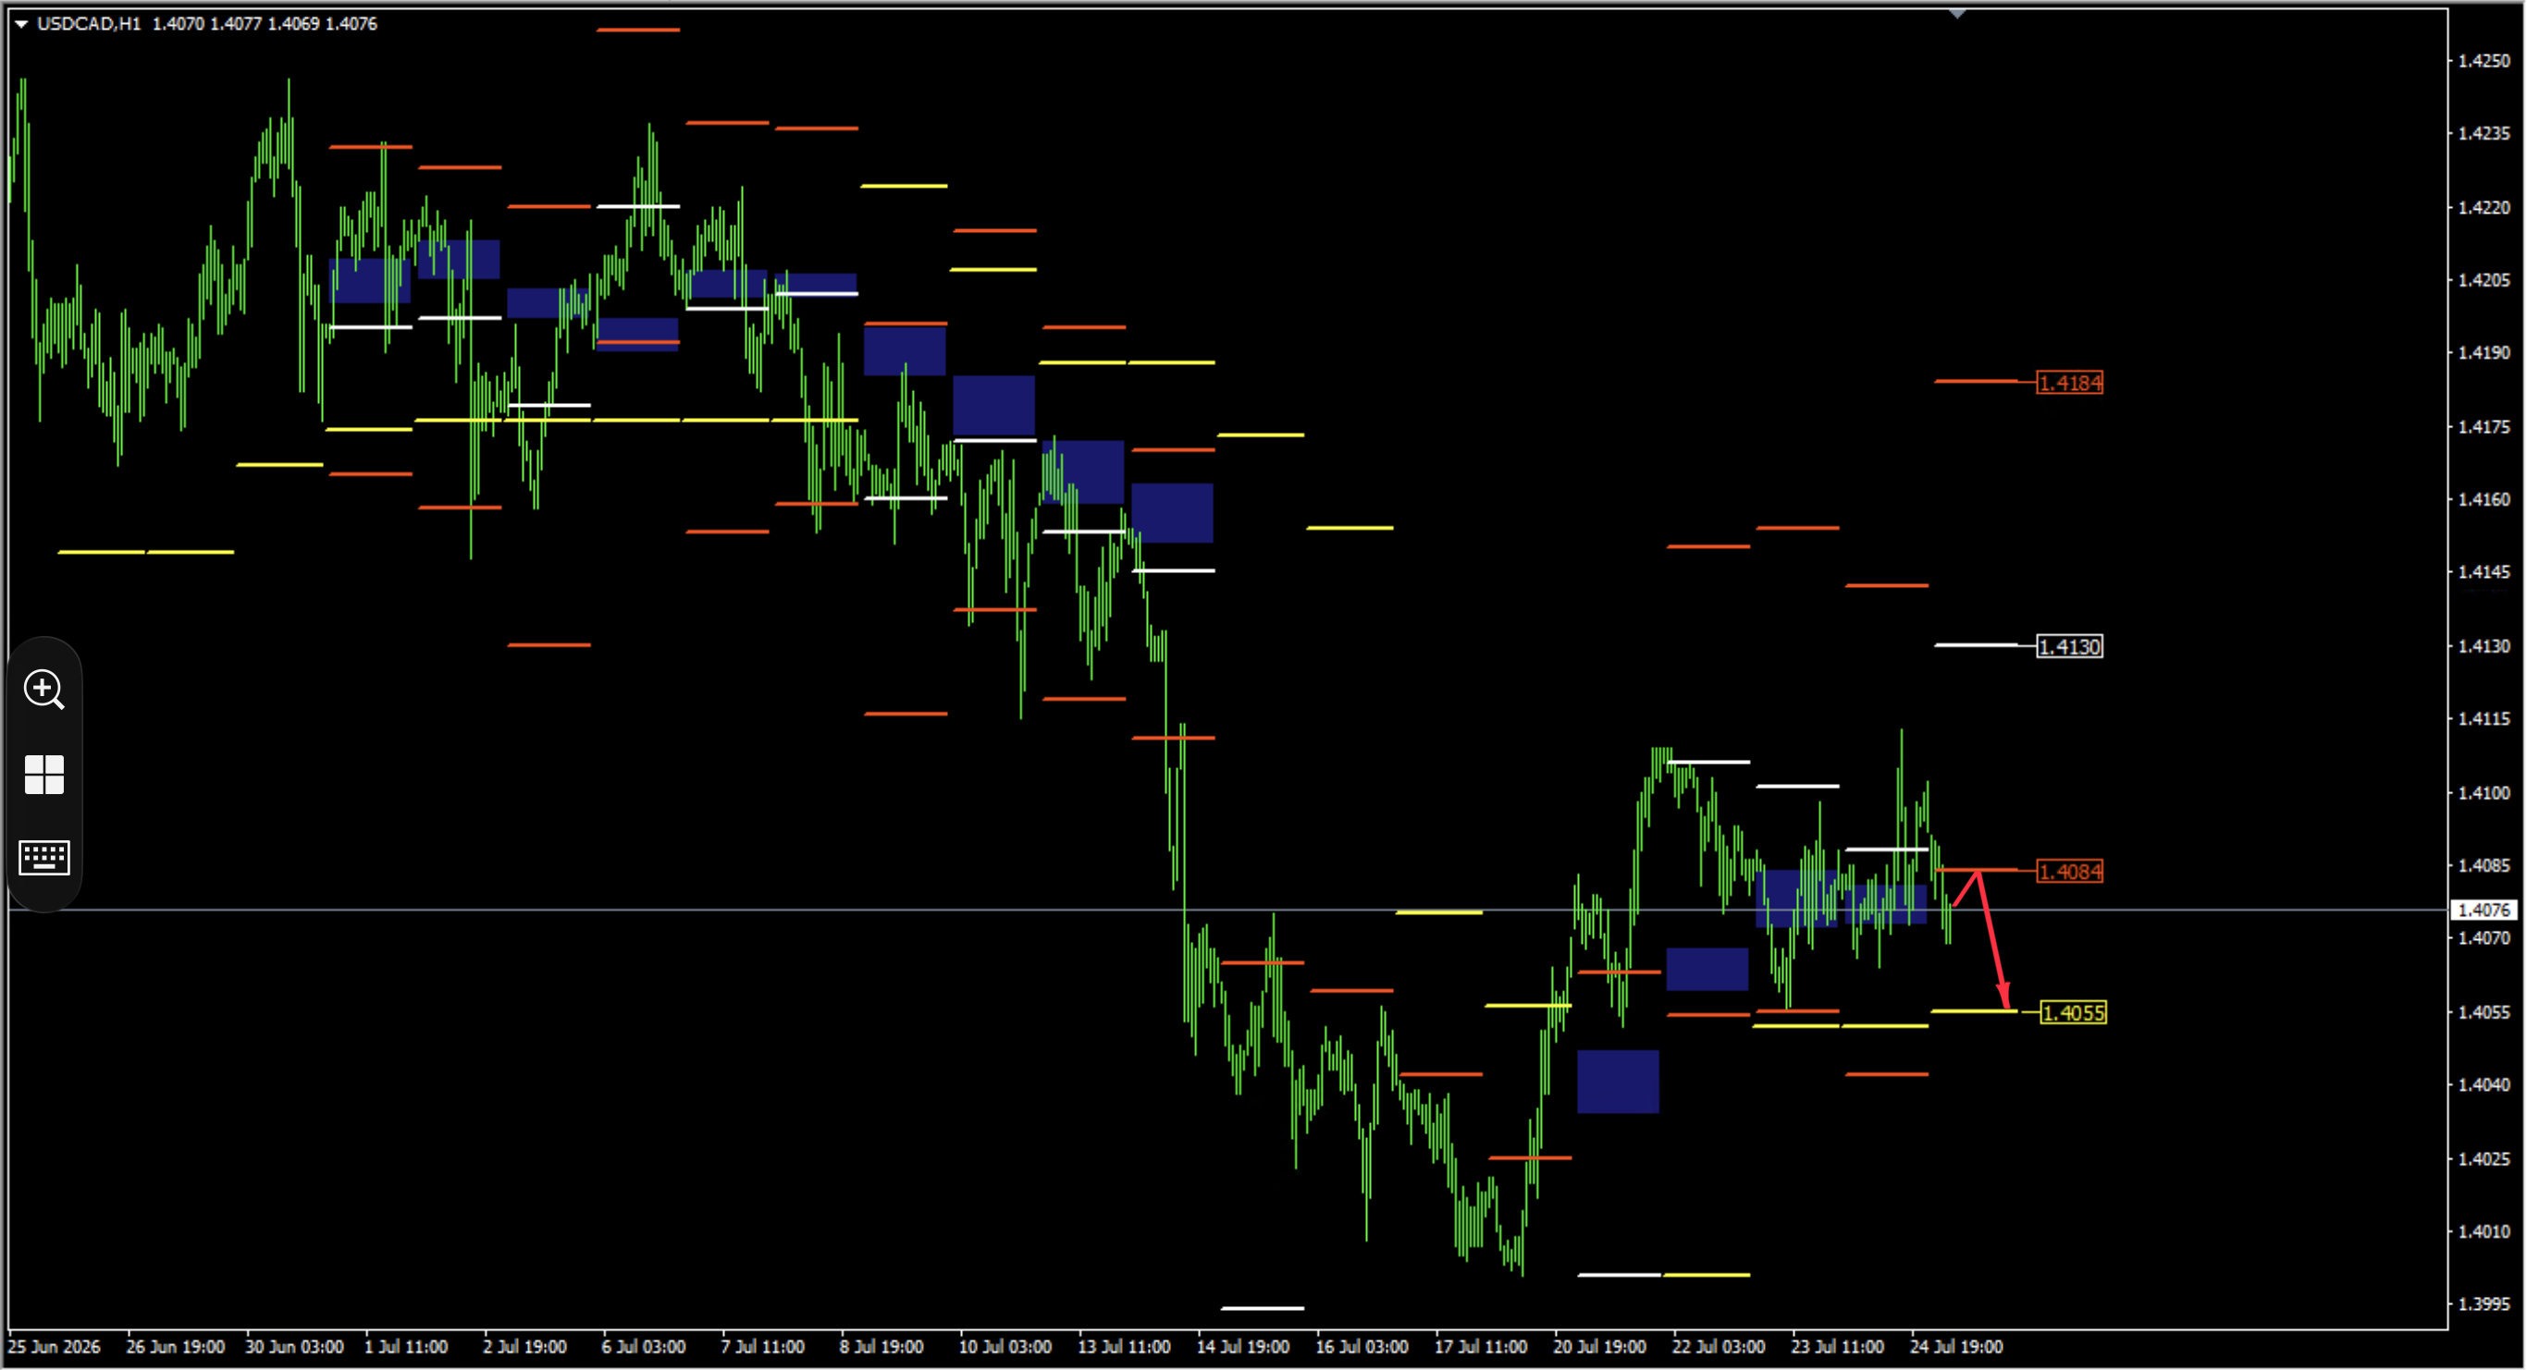
Task: Click the 10 Jul 03:00 time label
Action: point(1005,1348)
